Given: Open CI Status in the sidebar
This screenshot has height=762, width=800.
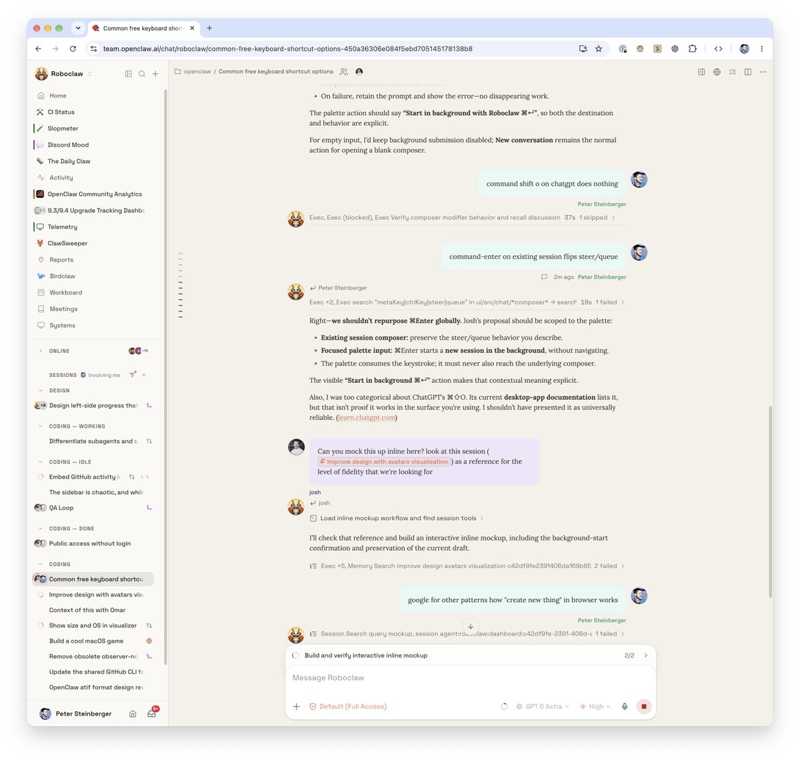Looking at the screenshot, I should [x=61, y=112].
